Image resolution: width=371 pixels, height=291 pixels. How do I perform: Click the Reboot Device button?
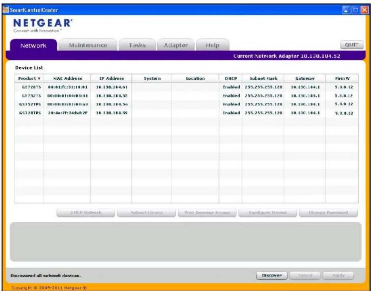click(146, 213)
